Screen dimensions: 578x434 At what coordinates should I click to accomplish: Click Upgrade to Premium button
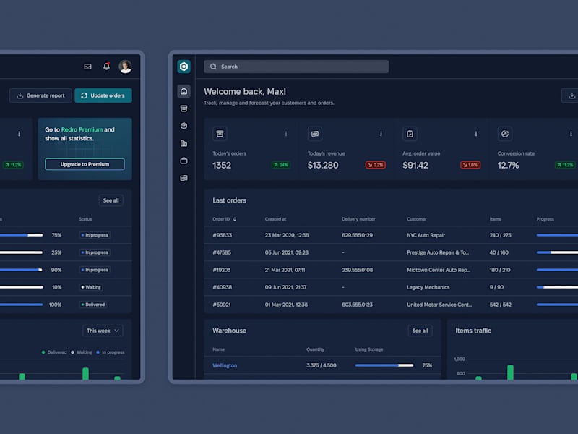[85, 164]
